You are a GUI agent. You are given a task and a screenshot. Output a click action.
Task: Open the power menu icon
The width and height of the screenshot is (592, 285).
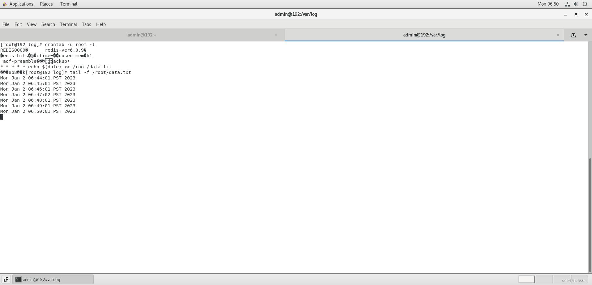click(585, 4)
